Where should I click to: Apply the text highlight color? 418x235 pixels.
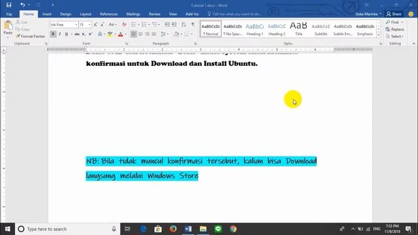110,34
